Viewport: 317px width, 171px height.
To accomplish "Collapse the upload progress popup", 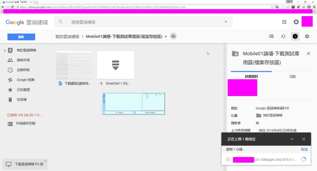I will [x=292, y=139].
